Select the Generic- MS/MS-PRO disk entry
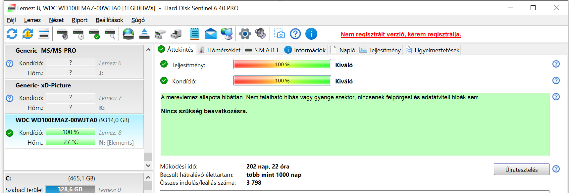Image resolution: width=569 pixels, height=193 pixels. [x=74, y=62]
